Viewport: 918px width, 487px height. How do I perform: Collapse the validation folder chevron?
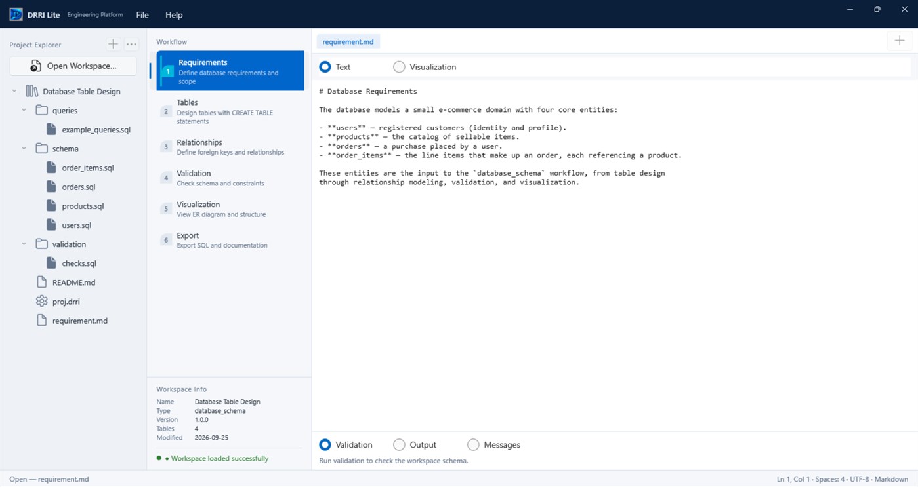click(x=24, y=244)
